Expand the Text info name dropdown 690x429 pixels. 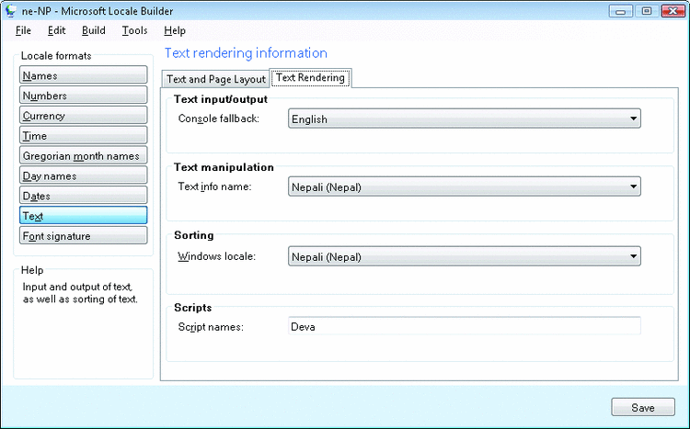pyautogui.click(x=465, y=186)
